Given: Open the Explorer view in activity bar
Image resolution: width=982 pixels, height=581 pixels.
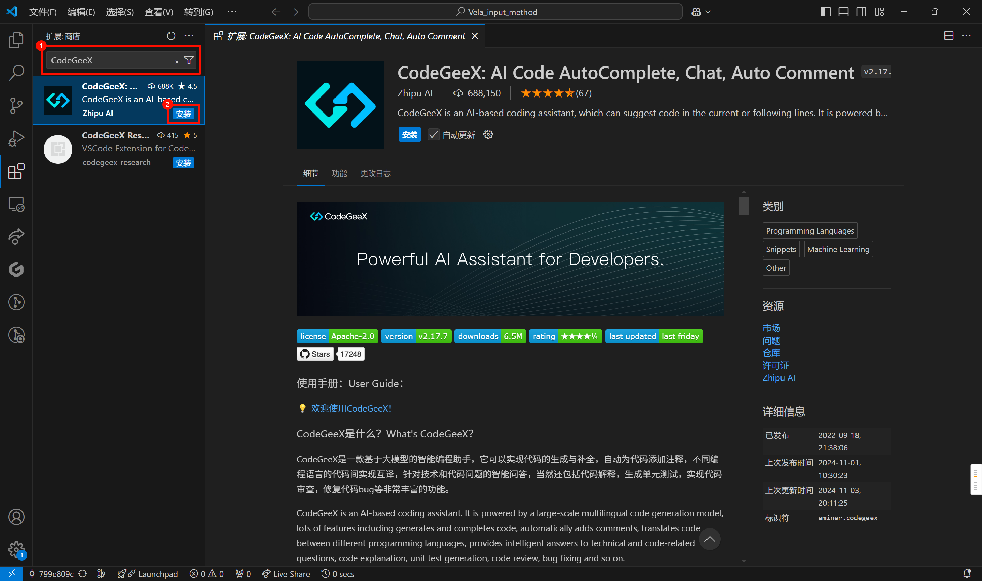Looking at the screenshot, I should tap(16, 40).
